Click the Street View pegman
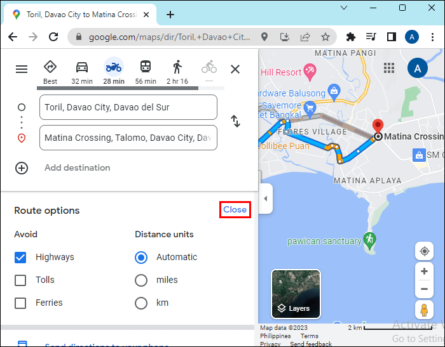 [x=424, y=310]
